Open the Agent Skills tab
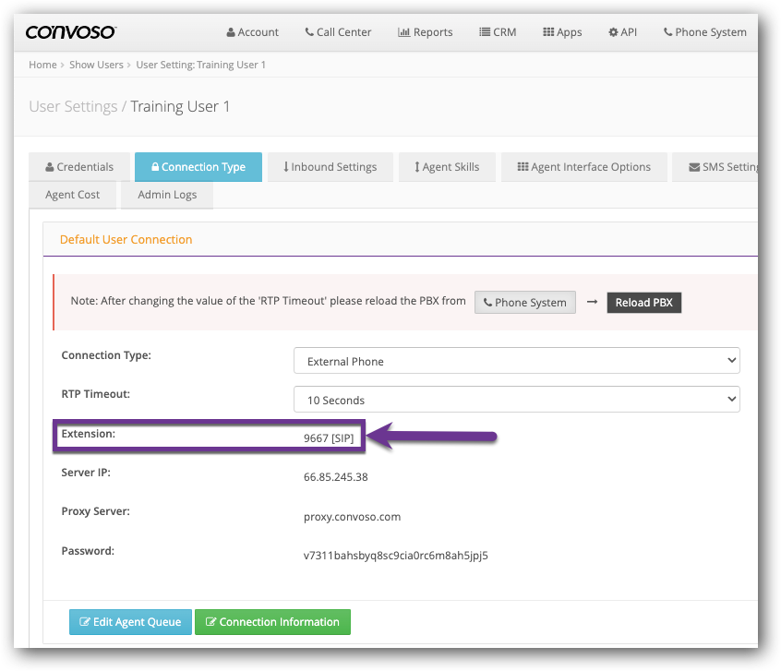Viewport: 781px width, 671px height. (447, 167)
